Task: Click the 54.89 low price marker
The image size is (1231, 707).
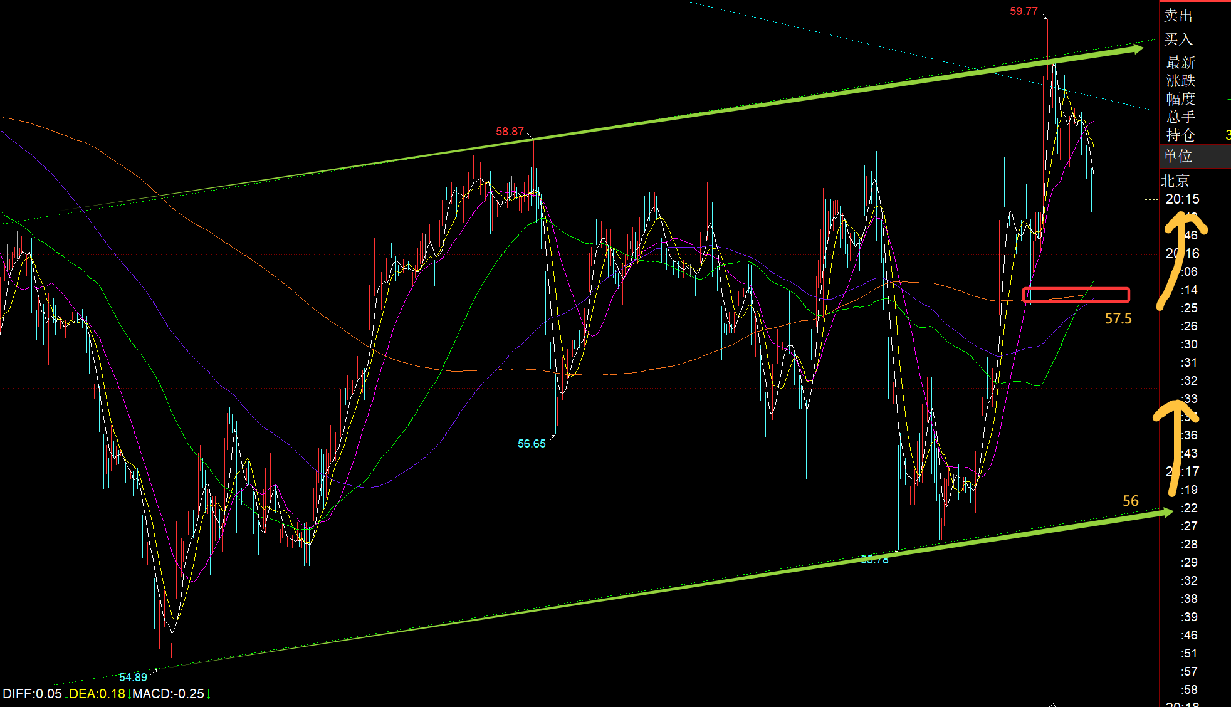Action: click(x=133, y=677)
